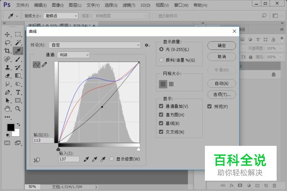Click the pencil draw-curve mode icon
Image resolution: width=287 pixels, height=191 pixels.
tap(44, 65)
